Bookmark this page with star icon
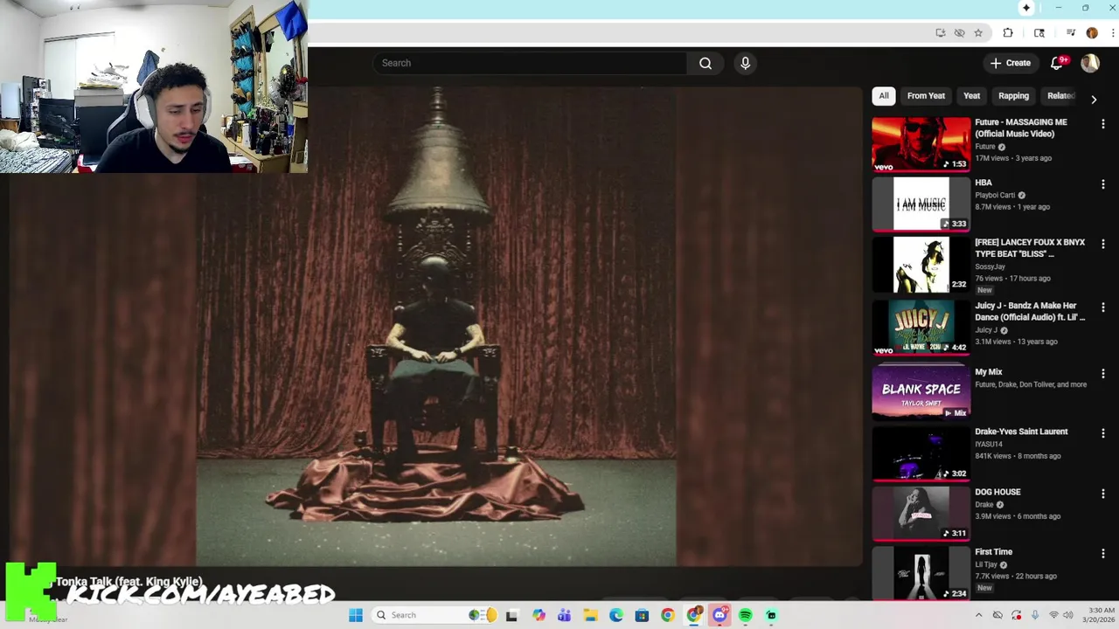Screen dimensions: 1119x629 [x=978, y=33]
